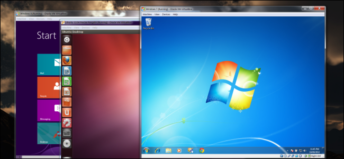Open Firefox from the Ubuntu launcher

(x=67, y=60)
